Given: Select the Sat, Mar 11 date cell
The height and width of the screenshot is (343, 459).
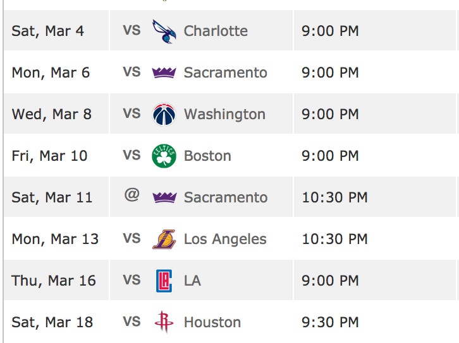Looking at the screenshot, I should click(x=56, y=197).
